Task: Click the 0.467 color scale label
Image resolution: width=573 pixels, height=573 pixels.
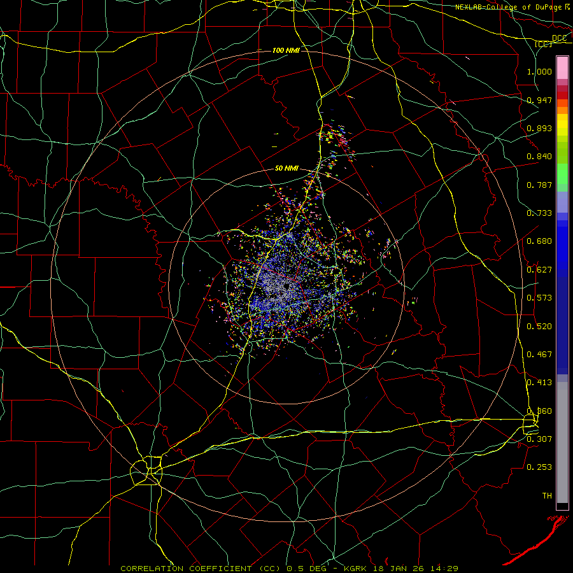Action: coord(539,355)
